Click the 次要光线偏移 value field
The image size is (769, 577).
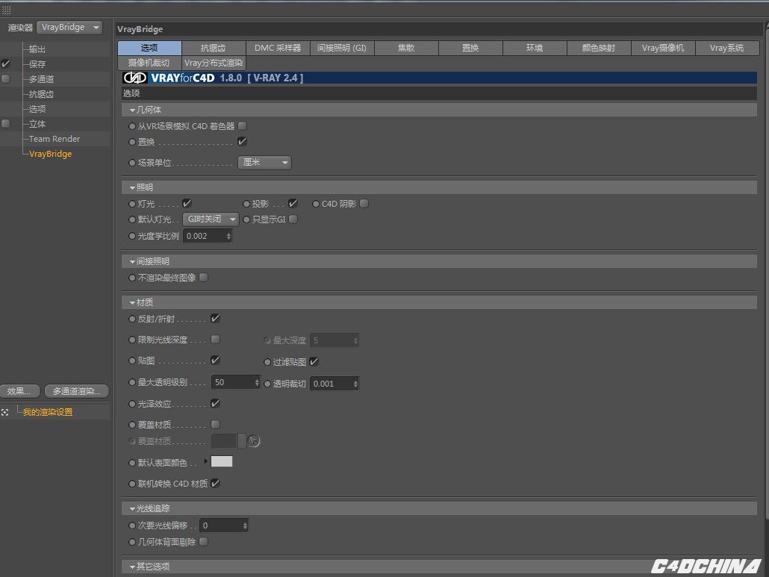coord(221,525)
